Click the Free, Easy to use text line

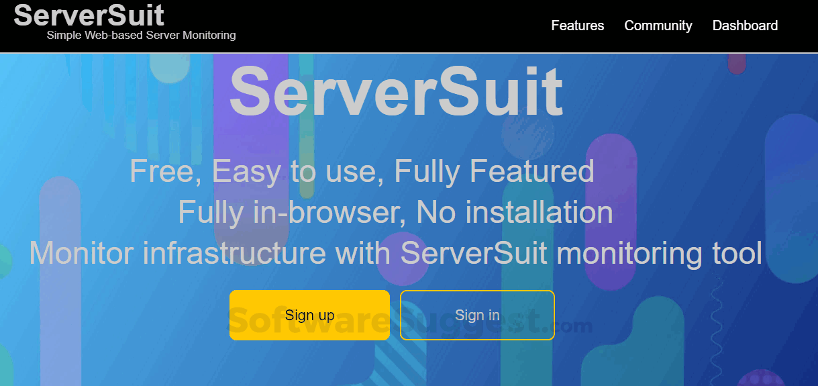pos(362,171)
